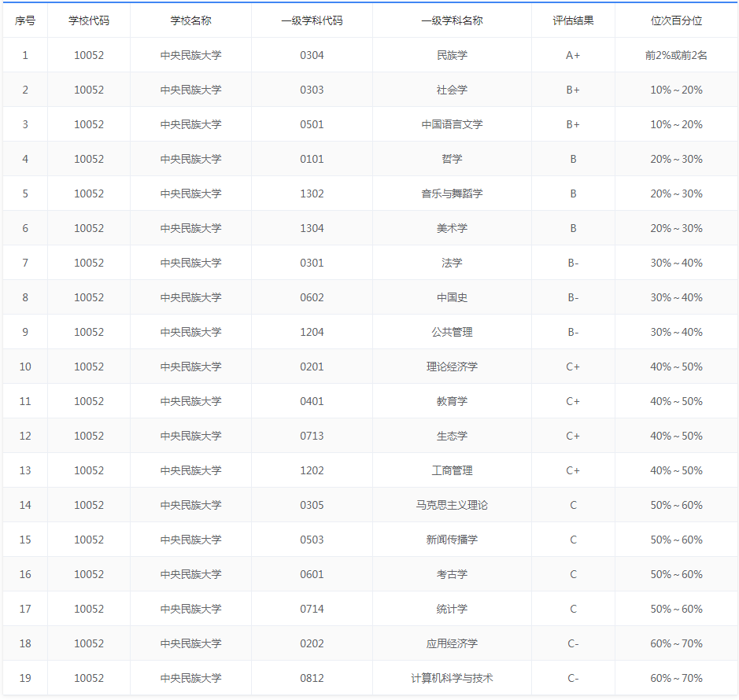
Task: Click the 学校代码 column header
Action: (89, 20)
